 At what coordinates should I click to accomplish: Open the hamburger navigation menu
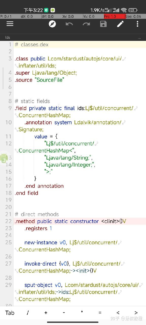[10, 24]
